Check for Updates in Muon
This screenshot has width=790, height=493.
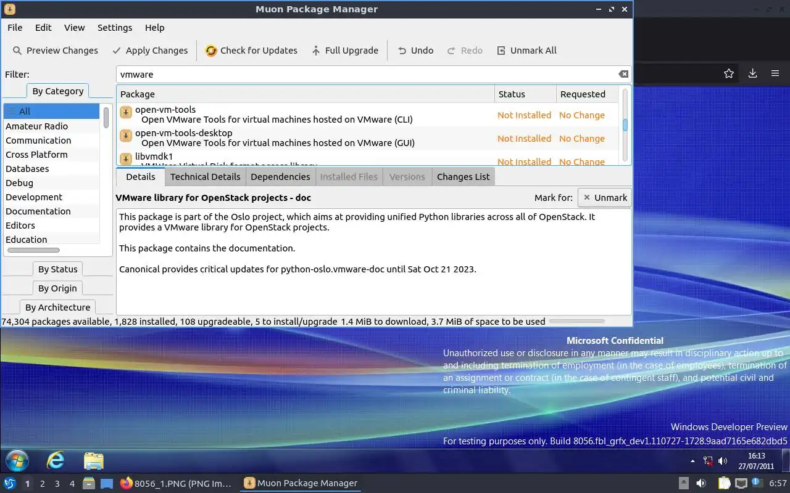pos(251,51)
